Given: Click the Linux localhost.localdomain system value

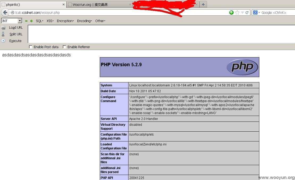Looking at the screenshot, I should [x=191, y=85].
